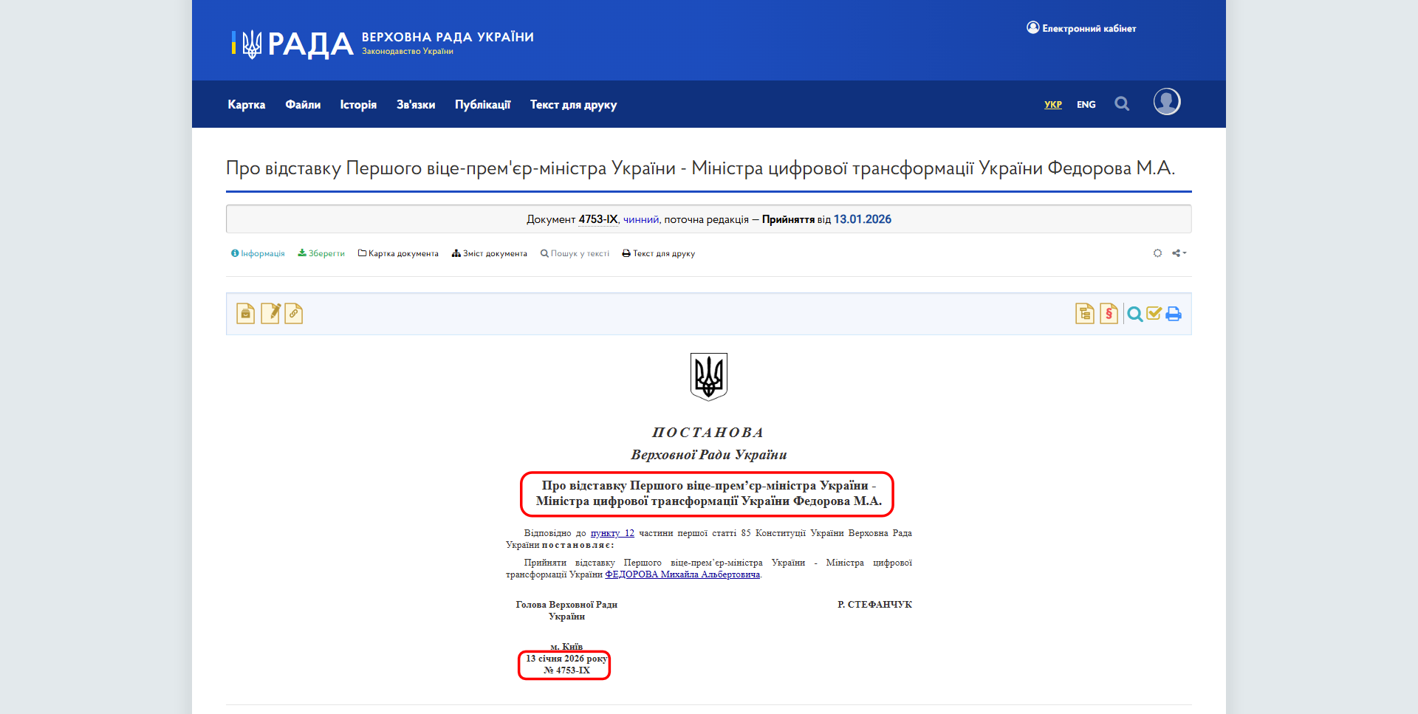Click the teal magnifier search icon in toolbar

tap(1135, 315)
